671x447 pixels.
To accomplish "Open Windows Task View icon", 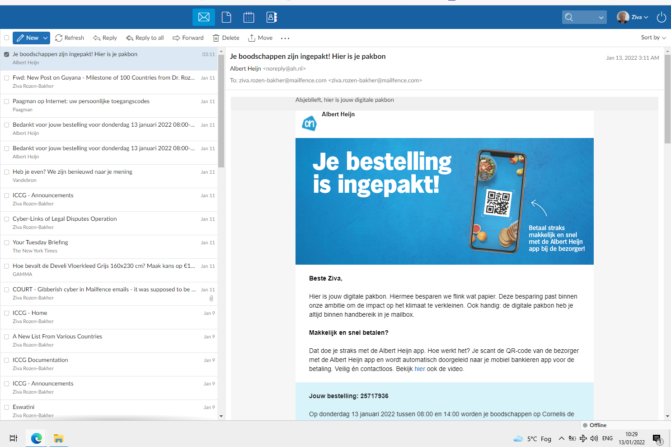I will (14, 438).
